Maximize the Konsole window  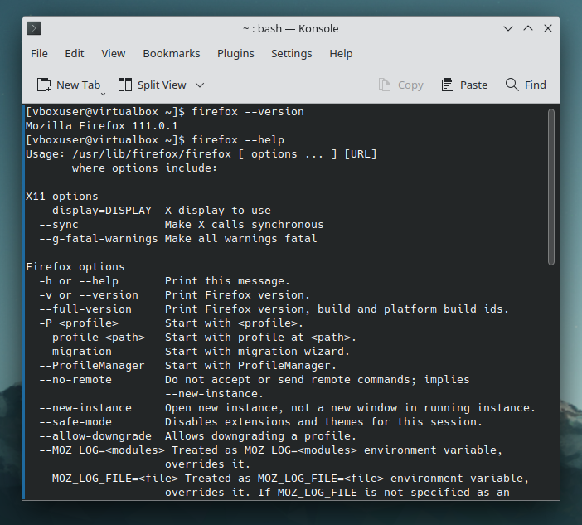528,28
